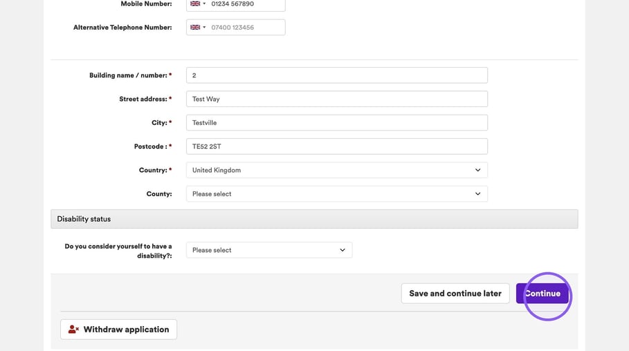Click the UK flag icon for Mobile Number

coord(195,3)
